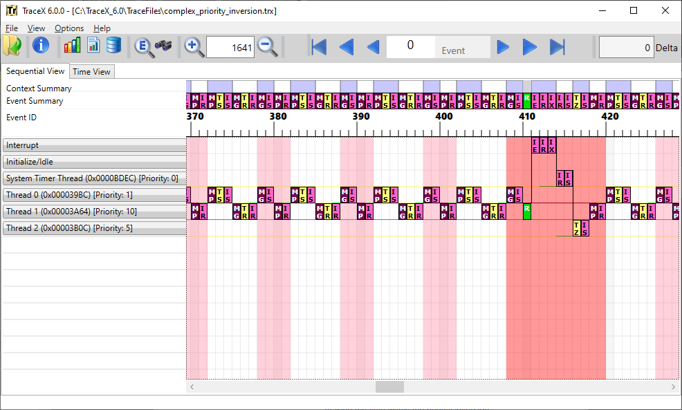Click the zoom out magnifier icon

pos(267,47)
